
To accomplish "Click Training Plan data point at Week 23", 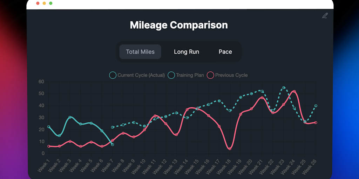I will pos(284,88).
